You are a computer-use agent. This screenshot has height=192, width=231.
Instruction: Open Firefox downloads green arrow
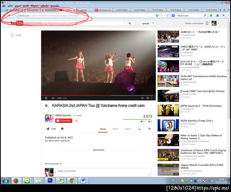[x=211, y=15]
